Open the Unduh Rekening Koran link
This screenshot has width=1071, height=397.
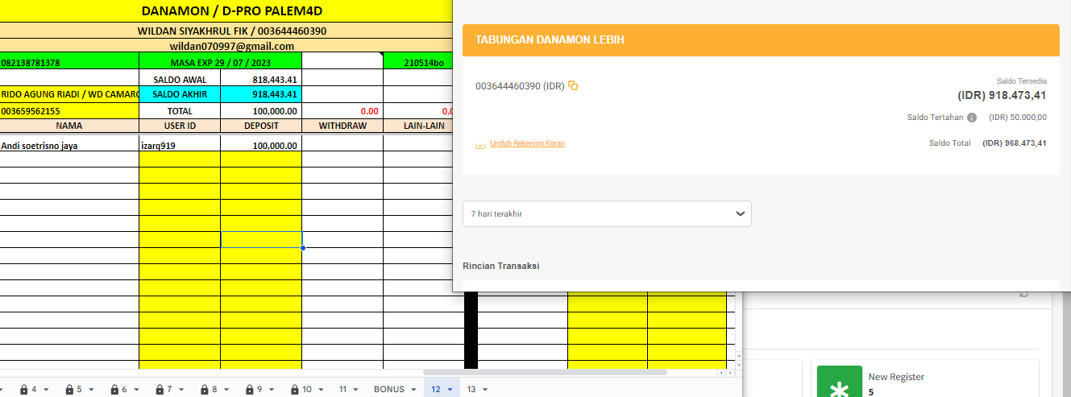tap(527, 143)
